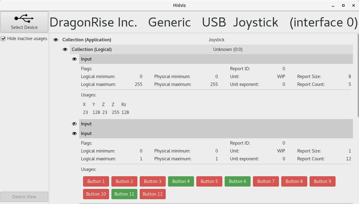
Task: Click the red Button 1 usage
Action: 96,181
